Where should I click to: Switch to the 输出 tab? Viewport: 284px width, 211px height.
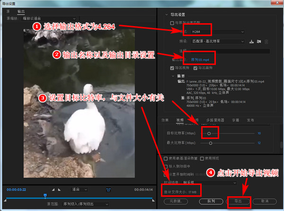pos(21,11)
